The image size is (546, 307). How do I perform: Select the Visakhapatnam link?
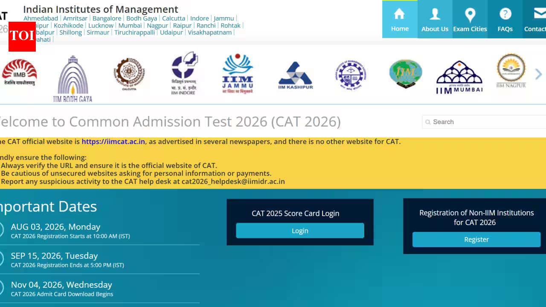click(210, 32)
